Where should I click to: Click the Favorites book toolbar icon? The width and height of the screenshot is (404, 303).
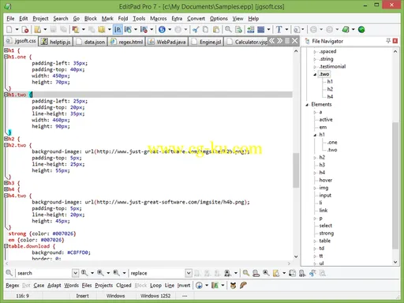(x=102, y=29)
